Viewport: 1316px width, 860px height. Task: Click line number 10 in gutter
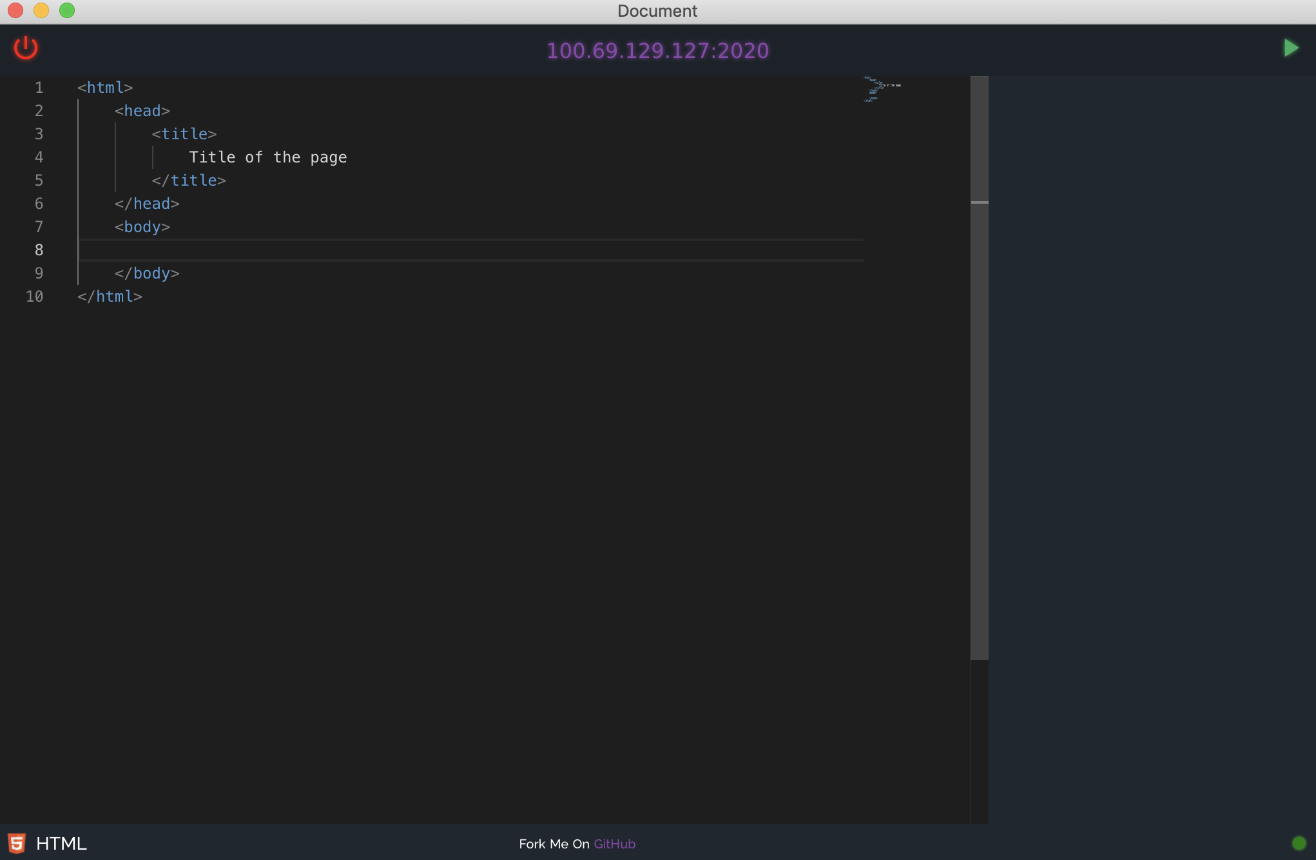(x=35, y=297)
